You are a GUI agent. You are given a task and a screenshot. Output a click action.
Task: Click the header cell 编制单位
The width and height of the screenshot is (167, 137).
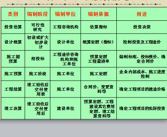pyautogui.click(x=65, y=14)
